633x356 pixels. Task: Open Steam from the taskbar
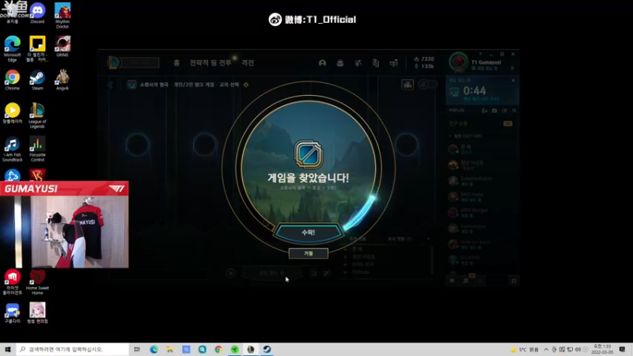[267, 349]
